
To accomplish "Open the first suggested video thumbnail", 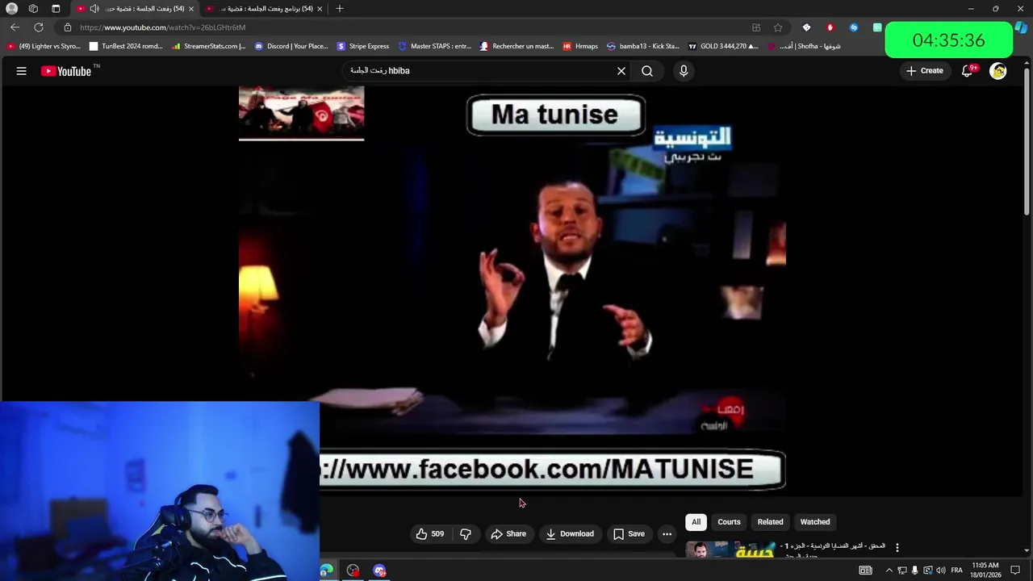I will (x=730, y=550).
